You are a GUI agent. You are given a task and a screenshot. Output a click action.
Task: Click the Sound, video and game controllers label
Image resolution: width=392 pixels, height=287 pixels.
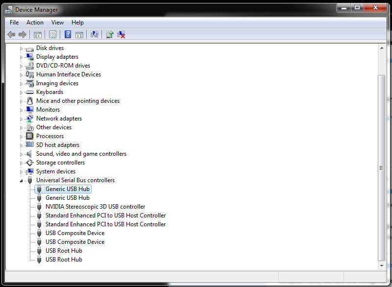coord(81,154)
